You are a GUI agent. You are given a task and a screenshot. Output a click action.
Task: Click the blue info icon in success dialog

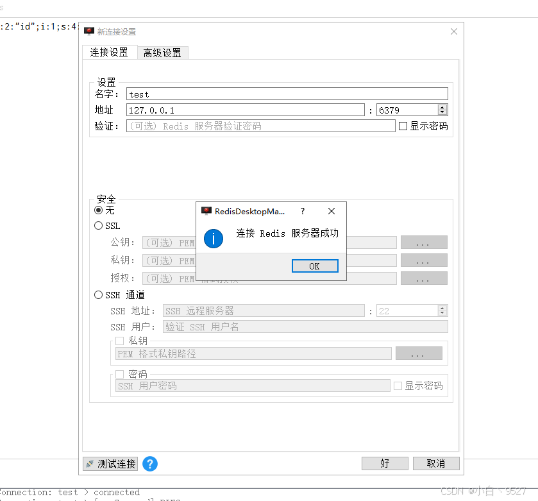pos(214,239)
